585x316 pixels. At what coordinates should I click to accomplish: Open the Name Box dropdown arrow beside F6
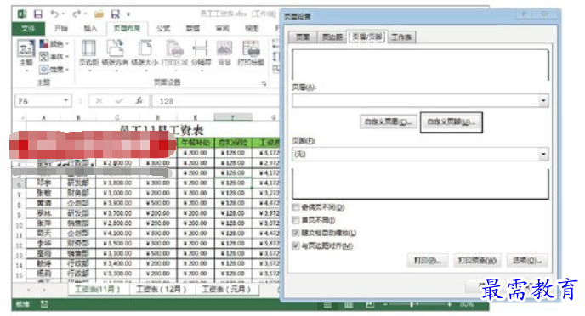click(x=65, y=100)
